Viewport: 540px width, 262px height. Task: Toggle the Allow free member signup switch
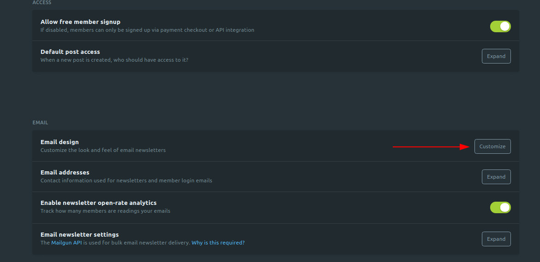(500, 26)
